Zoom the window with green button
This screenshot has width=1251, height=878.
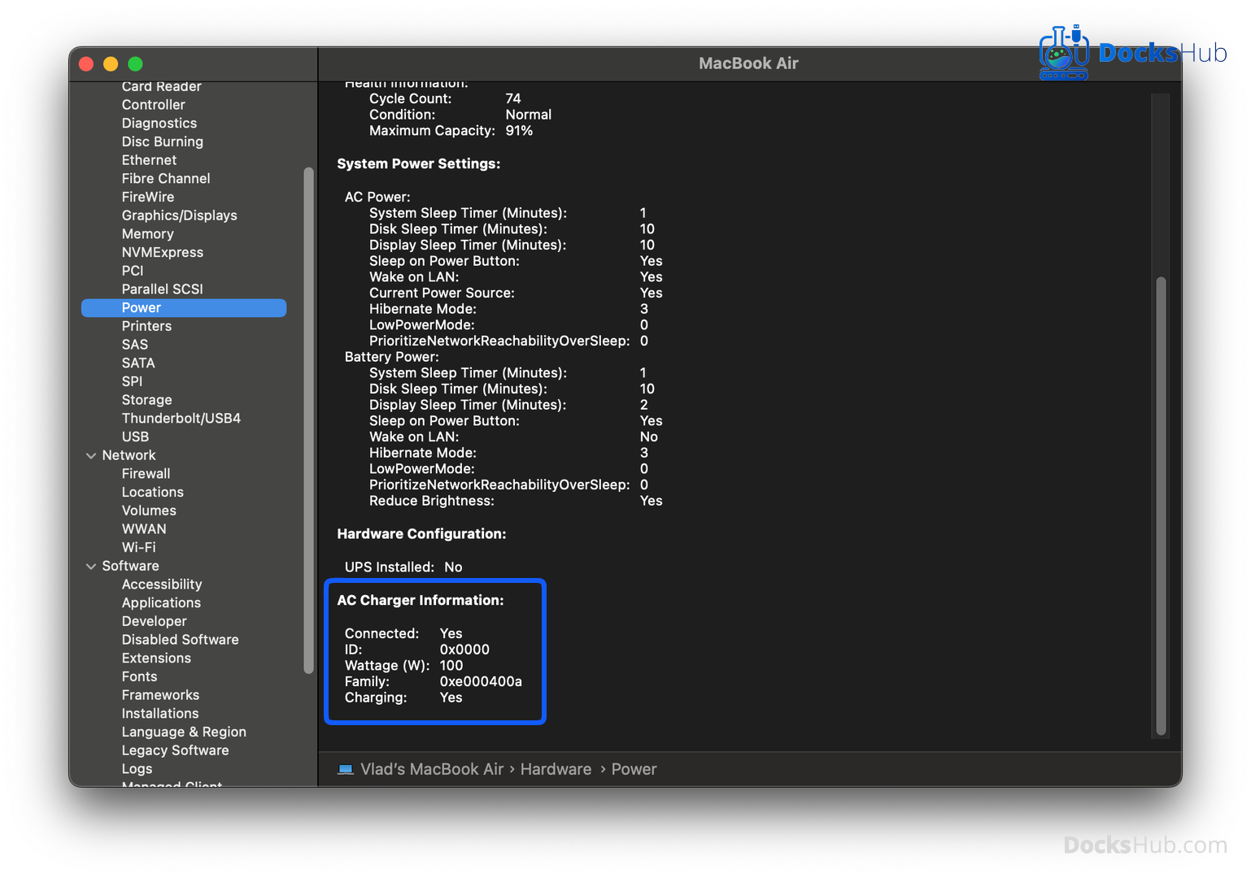coord(135,63)
